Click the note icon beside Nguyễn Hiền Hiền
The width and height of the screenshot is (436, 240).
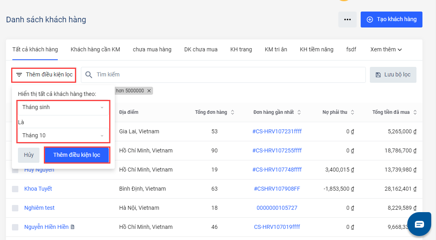(73, 227)
